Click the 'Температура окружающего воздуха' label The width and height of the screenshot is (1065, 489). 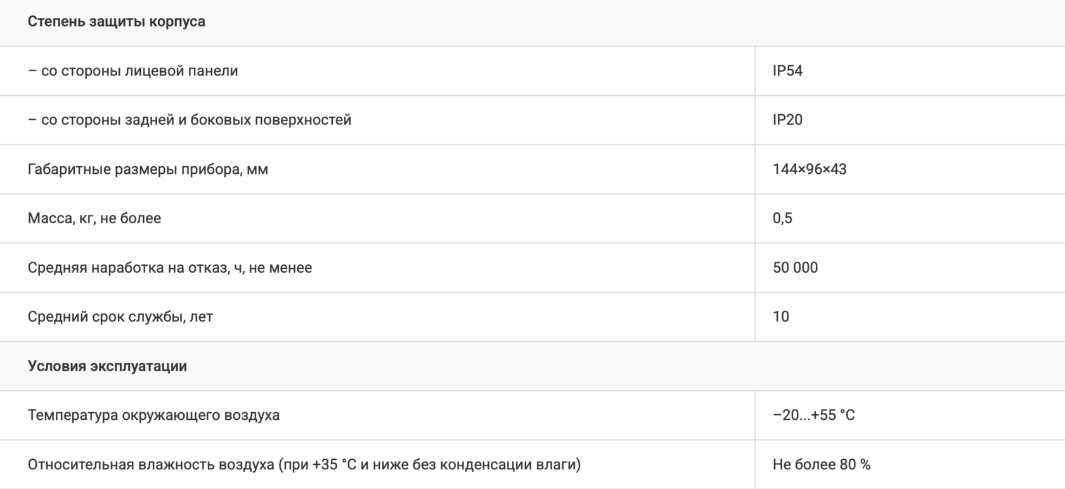[153, 415]
